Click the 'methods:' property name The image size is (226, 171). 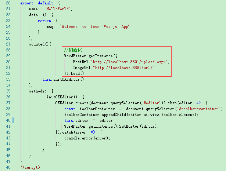pos(37,91)
